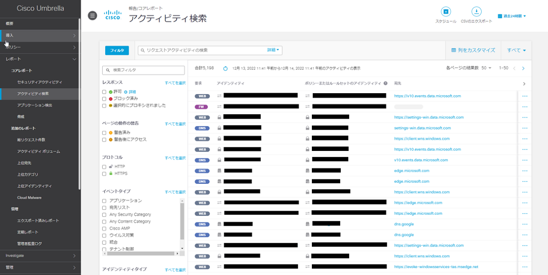The width and height of the screenshot is (548, 275).
Task: Open the 列をカスタマイズ column icon
Action: click(x=454, y=50)
